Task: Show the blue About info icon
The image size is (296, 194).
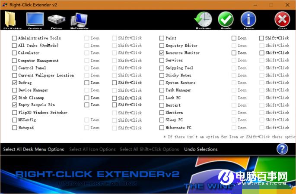Action: click(248, 19)
